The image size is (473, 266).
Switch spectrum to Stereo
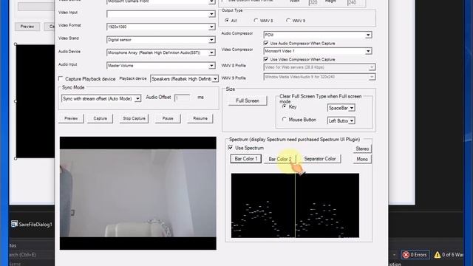click(x=362, y=149)
